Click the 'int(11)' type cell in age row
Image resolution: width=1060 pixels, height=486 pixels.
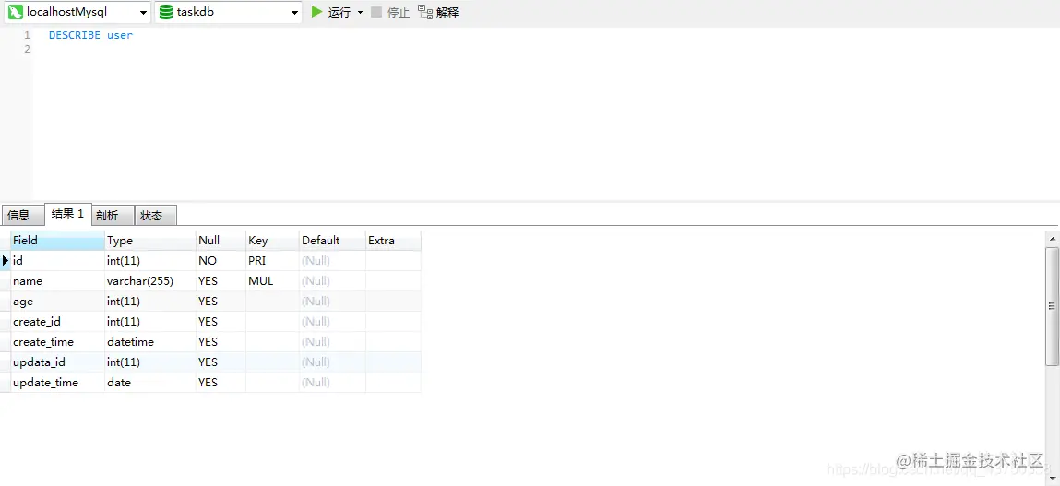click(150, 301)
